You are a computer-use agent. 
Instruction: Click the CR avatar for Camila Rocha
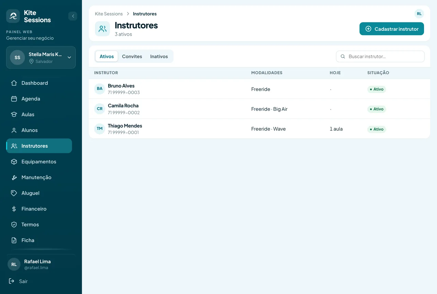pos(100,109)
